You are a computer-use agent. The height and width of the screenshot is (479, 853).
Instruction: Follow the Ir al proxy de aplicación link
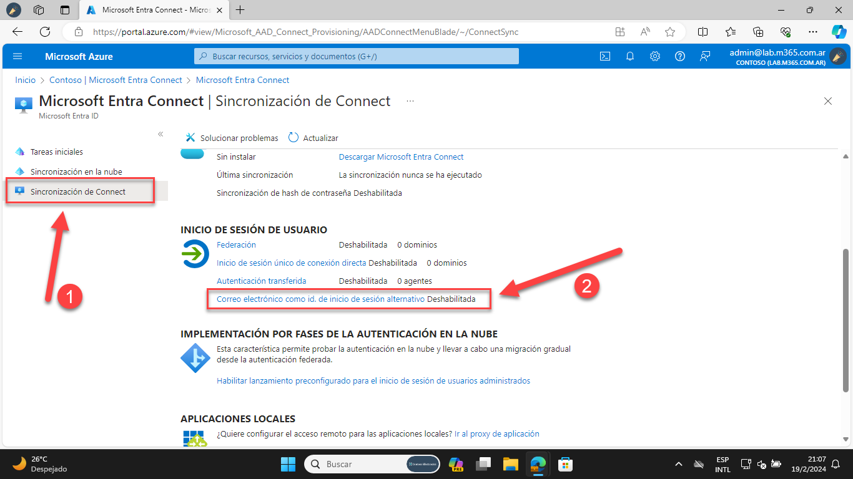497,433
